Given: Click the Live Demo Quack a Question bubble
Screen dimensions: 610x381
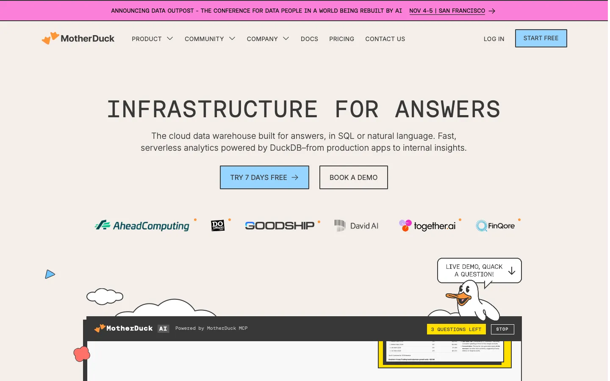Looking at the screenshot, I should 479,271.
